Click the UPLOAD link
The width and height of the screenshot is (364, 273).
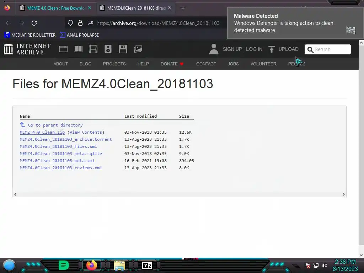click(x=288, y=49)
